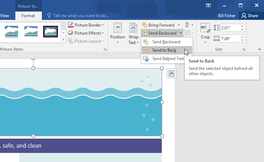The height and width of the screenshot is (162, 264).
Task: Switch to the Format tab
Action: tap(28, 16)
